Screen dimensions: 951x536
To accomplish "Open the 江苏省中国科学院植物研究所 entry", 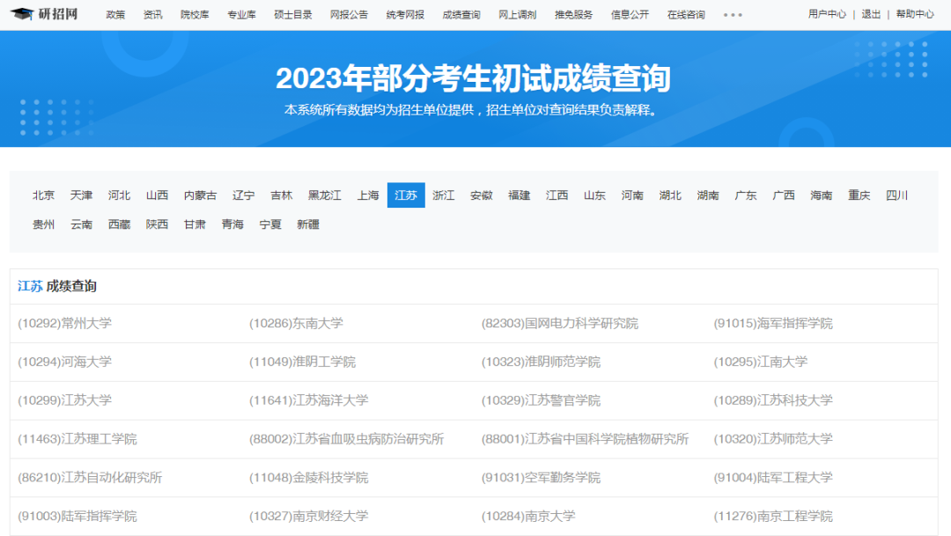I will 587,438.
